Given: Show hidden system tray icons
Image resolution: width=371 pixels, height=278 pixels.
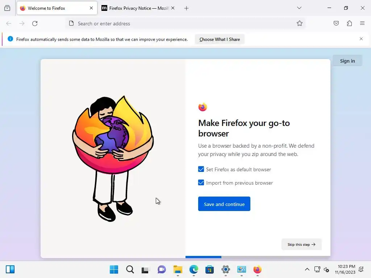Looking at the screenshot, I should (307, 269).
